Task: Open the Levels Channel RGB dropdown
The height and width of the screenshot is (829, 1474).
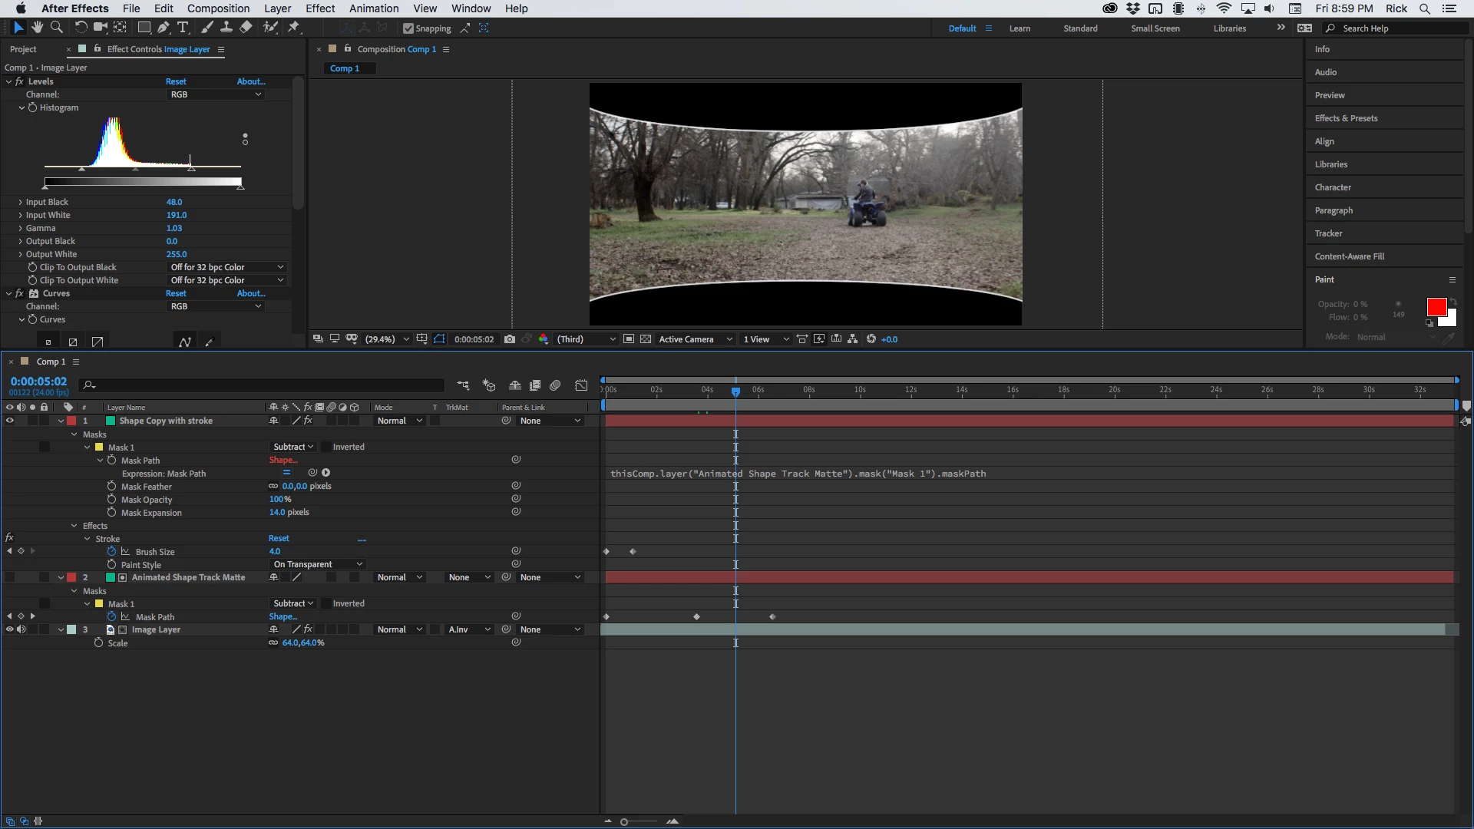Action: 215,94
